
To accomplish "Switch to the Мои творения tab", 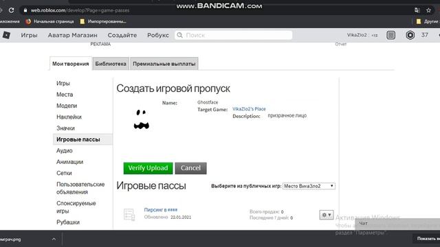I will pyautogui.click(x=70, y=64).
